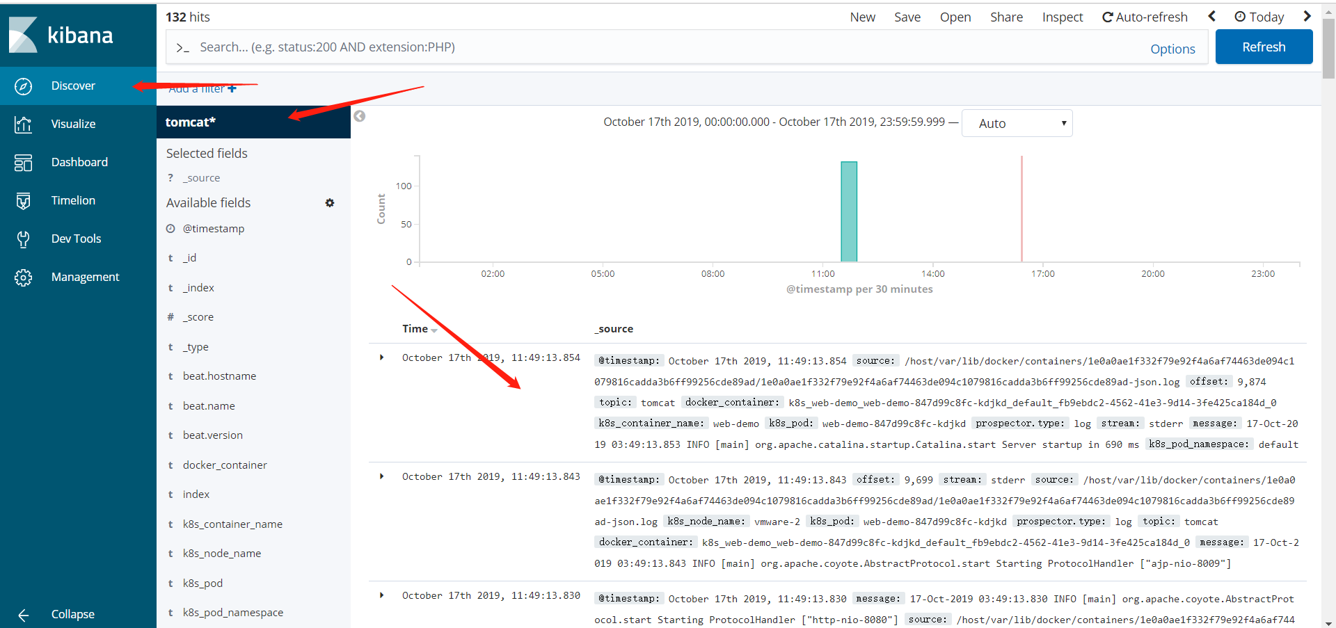Click Share in the top bar
Screen dimensions: 1336x628
coord(1006,17)
